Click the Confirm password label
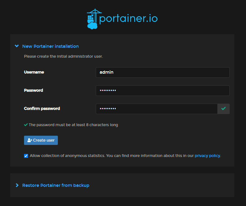Image resolution: width=246 pixels, height=206 pixels. (42, 109)
